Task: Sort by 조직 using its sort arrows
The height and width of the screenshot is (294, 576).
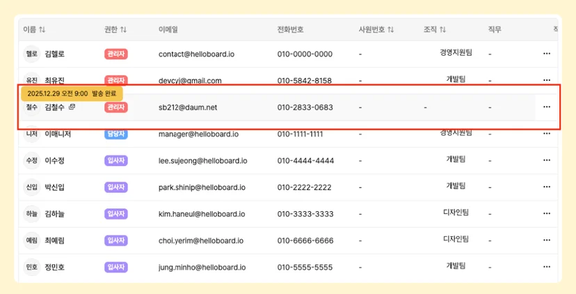Action: click(x=442, y=29)
